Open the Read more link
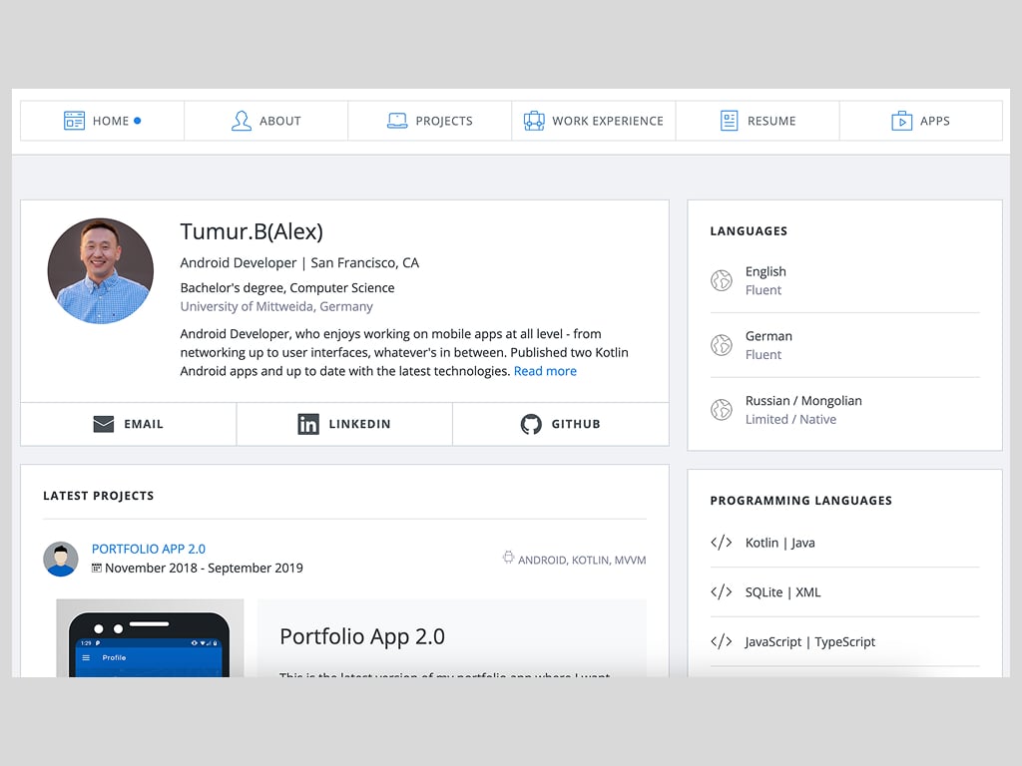1022x766 pixels. pyautogui.click(x=545, y=370)
